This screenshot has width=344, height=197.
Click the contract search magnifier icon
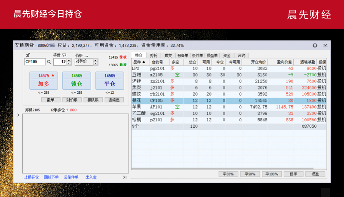48,62
